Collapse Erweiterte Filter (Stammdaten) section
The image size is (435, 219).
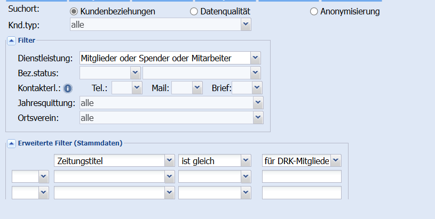pos(12,143)
